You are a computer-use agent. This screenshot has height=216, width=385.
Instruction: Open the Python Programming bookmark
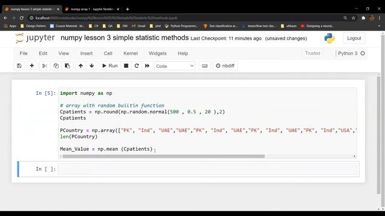pyautogui.click(x=182, y=26)
